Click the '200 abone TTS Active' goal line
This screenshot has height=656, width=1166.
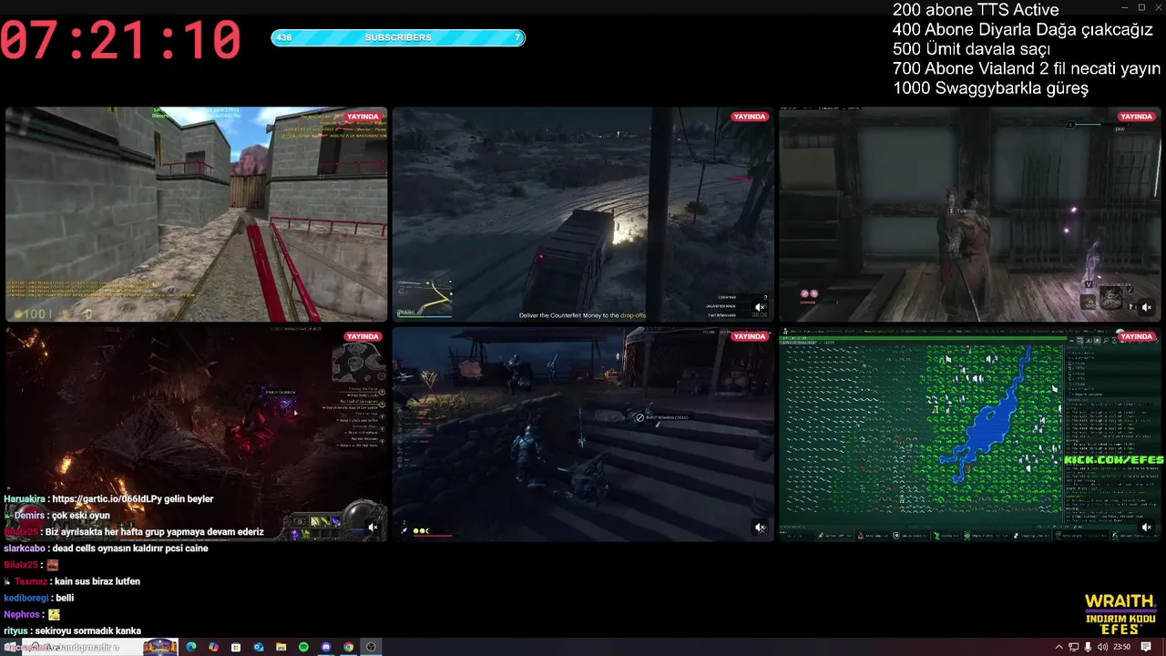pyautogui.click(x=976, y=10)
